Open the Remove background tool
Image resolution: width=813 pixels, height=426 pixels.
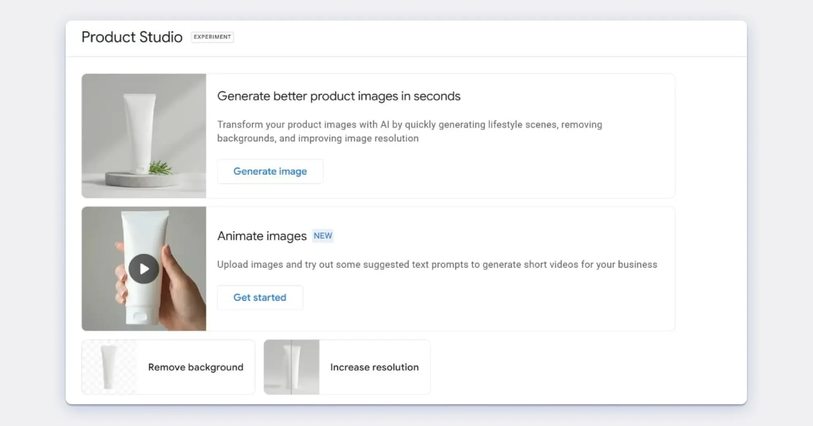coord(168,367)
